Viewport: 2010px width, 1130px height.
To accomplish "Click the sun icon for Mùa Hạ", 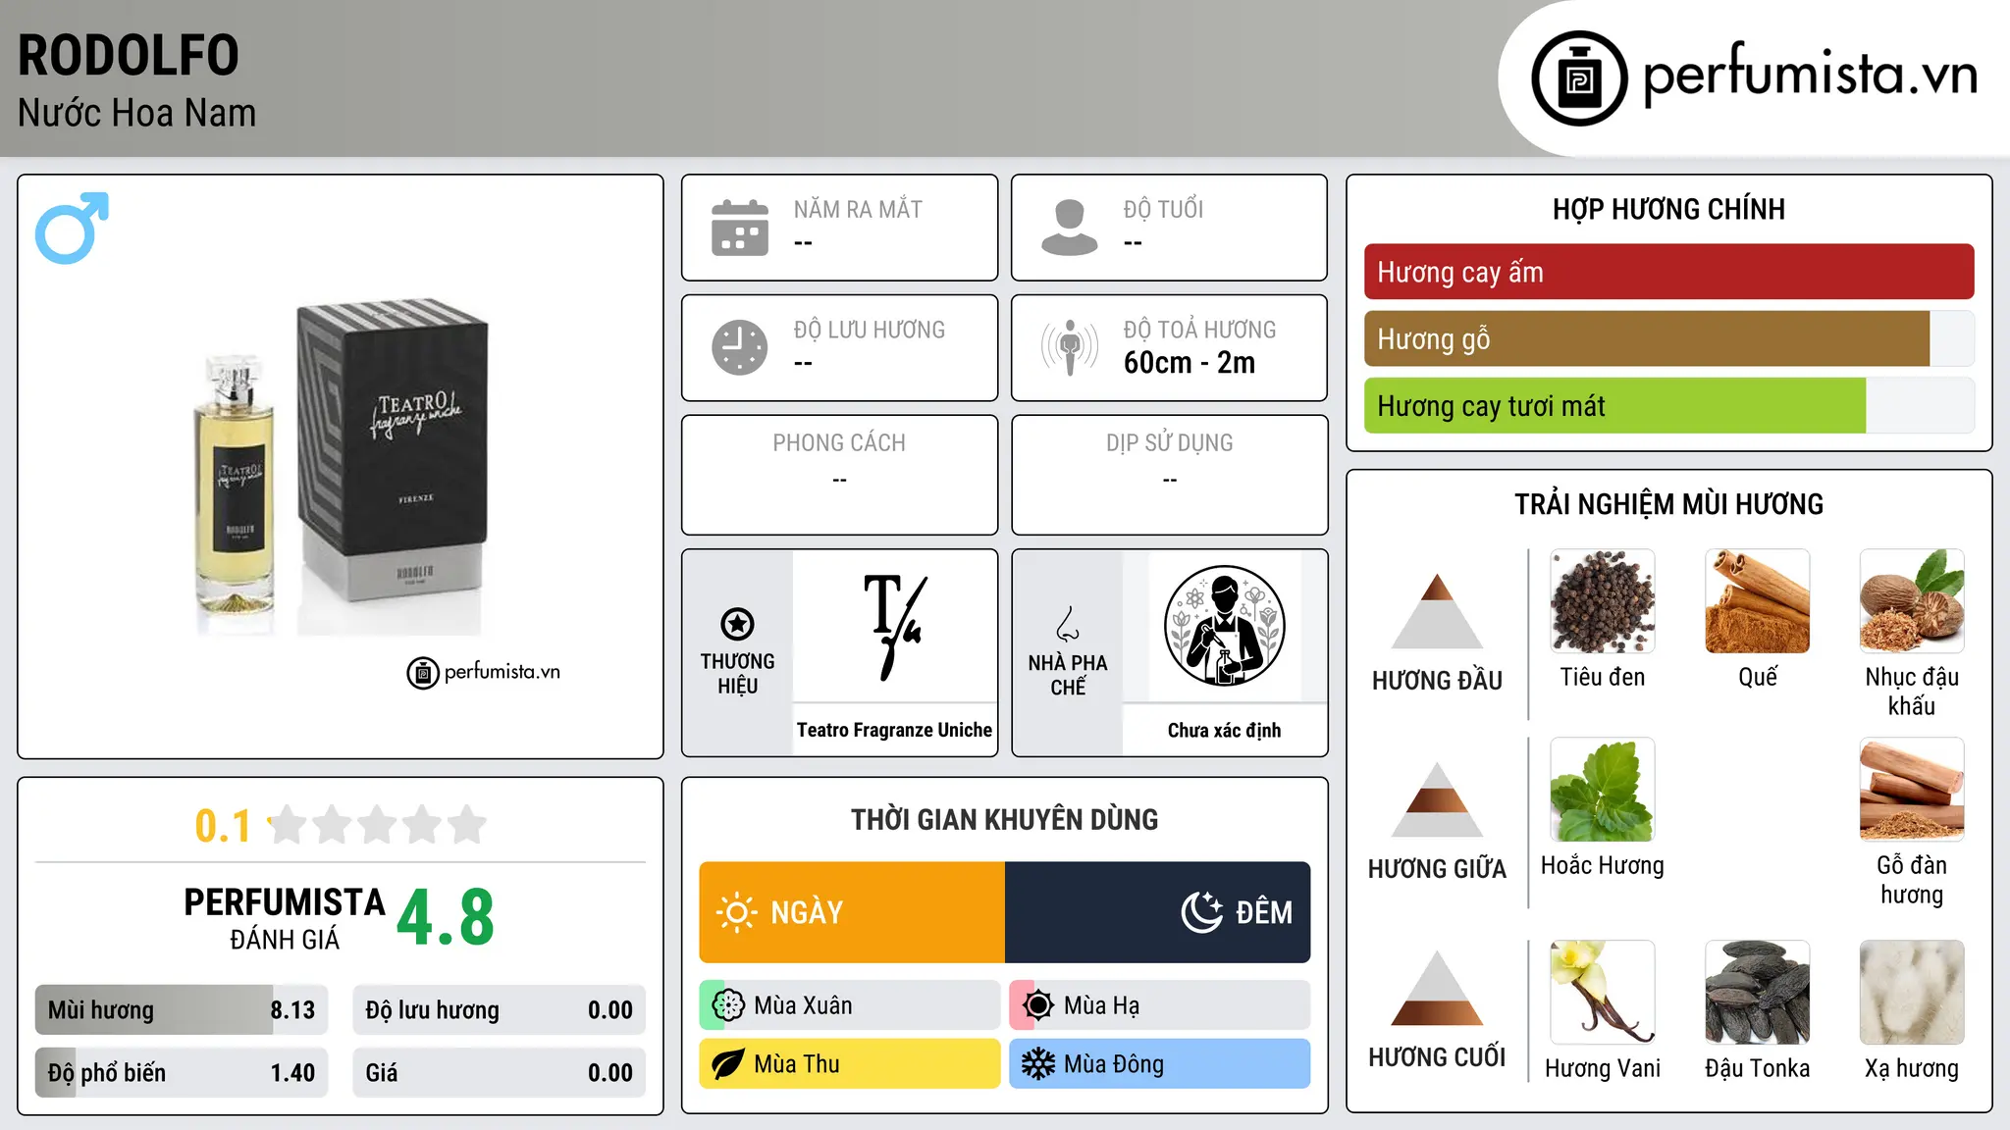I will [1038, 1005].
